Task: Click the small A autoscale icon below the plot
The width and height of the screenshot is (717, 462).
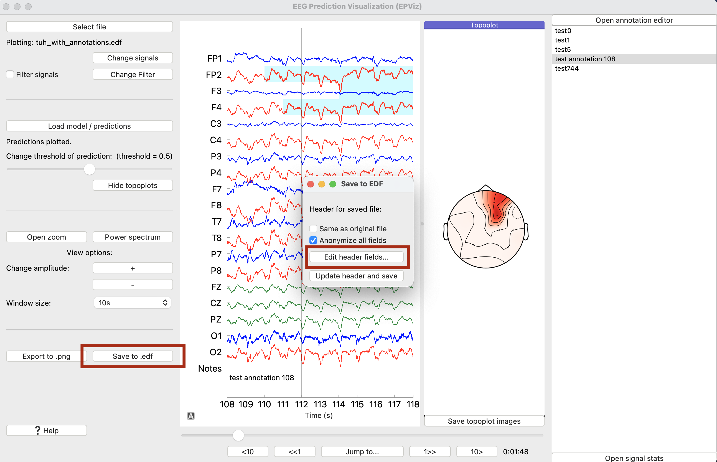Action: click(191, 416)
